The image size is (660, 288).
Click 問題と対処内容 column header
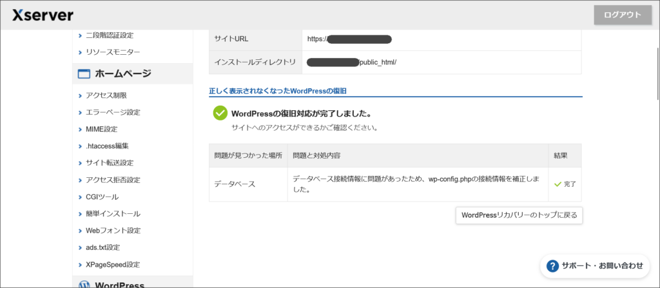(418, 155)
